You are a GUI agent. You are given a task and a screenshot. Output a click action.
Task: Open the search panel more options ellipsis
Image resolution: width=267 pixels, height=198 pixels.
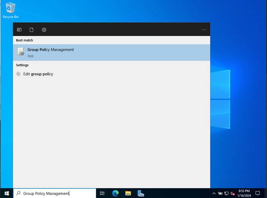(204, 30)
